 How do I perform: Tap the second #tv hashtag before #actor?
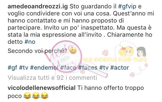[x=104, y=68]
